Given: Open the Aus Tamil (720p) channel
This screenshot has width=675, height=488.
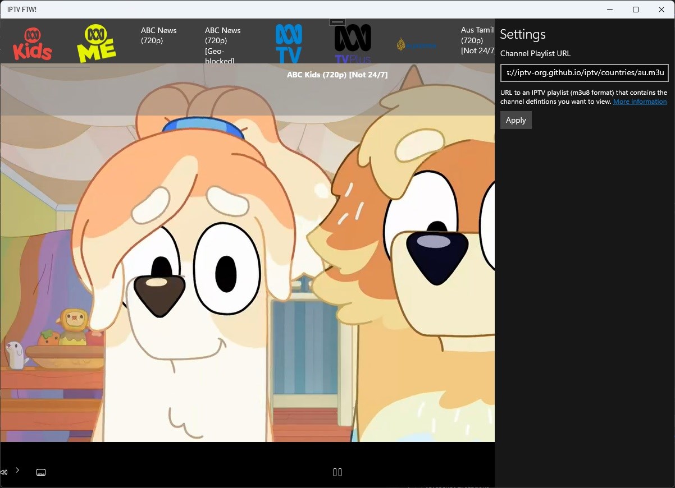Looking at the screenshot, I should pyautogui.click(x=477, y=40).
